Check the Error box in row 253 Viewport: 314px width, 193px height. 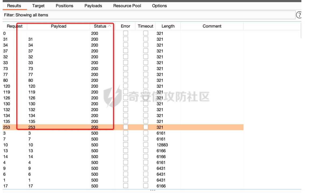[x=126, y=127]
